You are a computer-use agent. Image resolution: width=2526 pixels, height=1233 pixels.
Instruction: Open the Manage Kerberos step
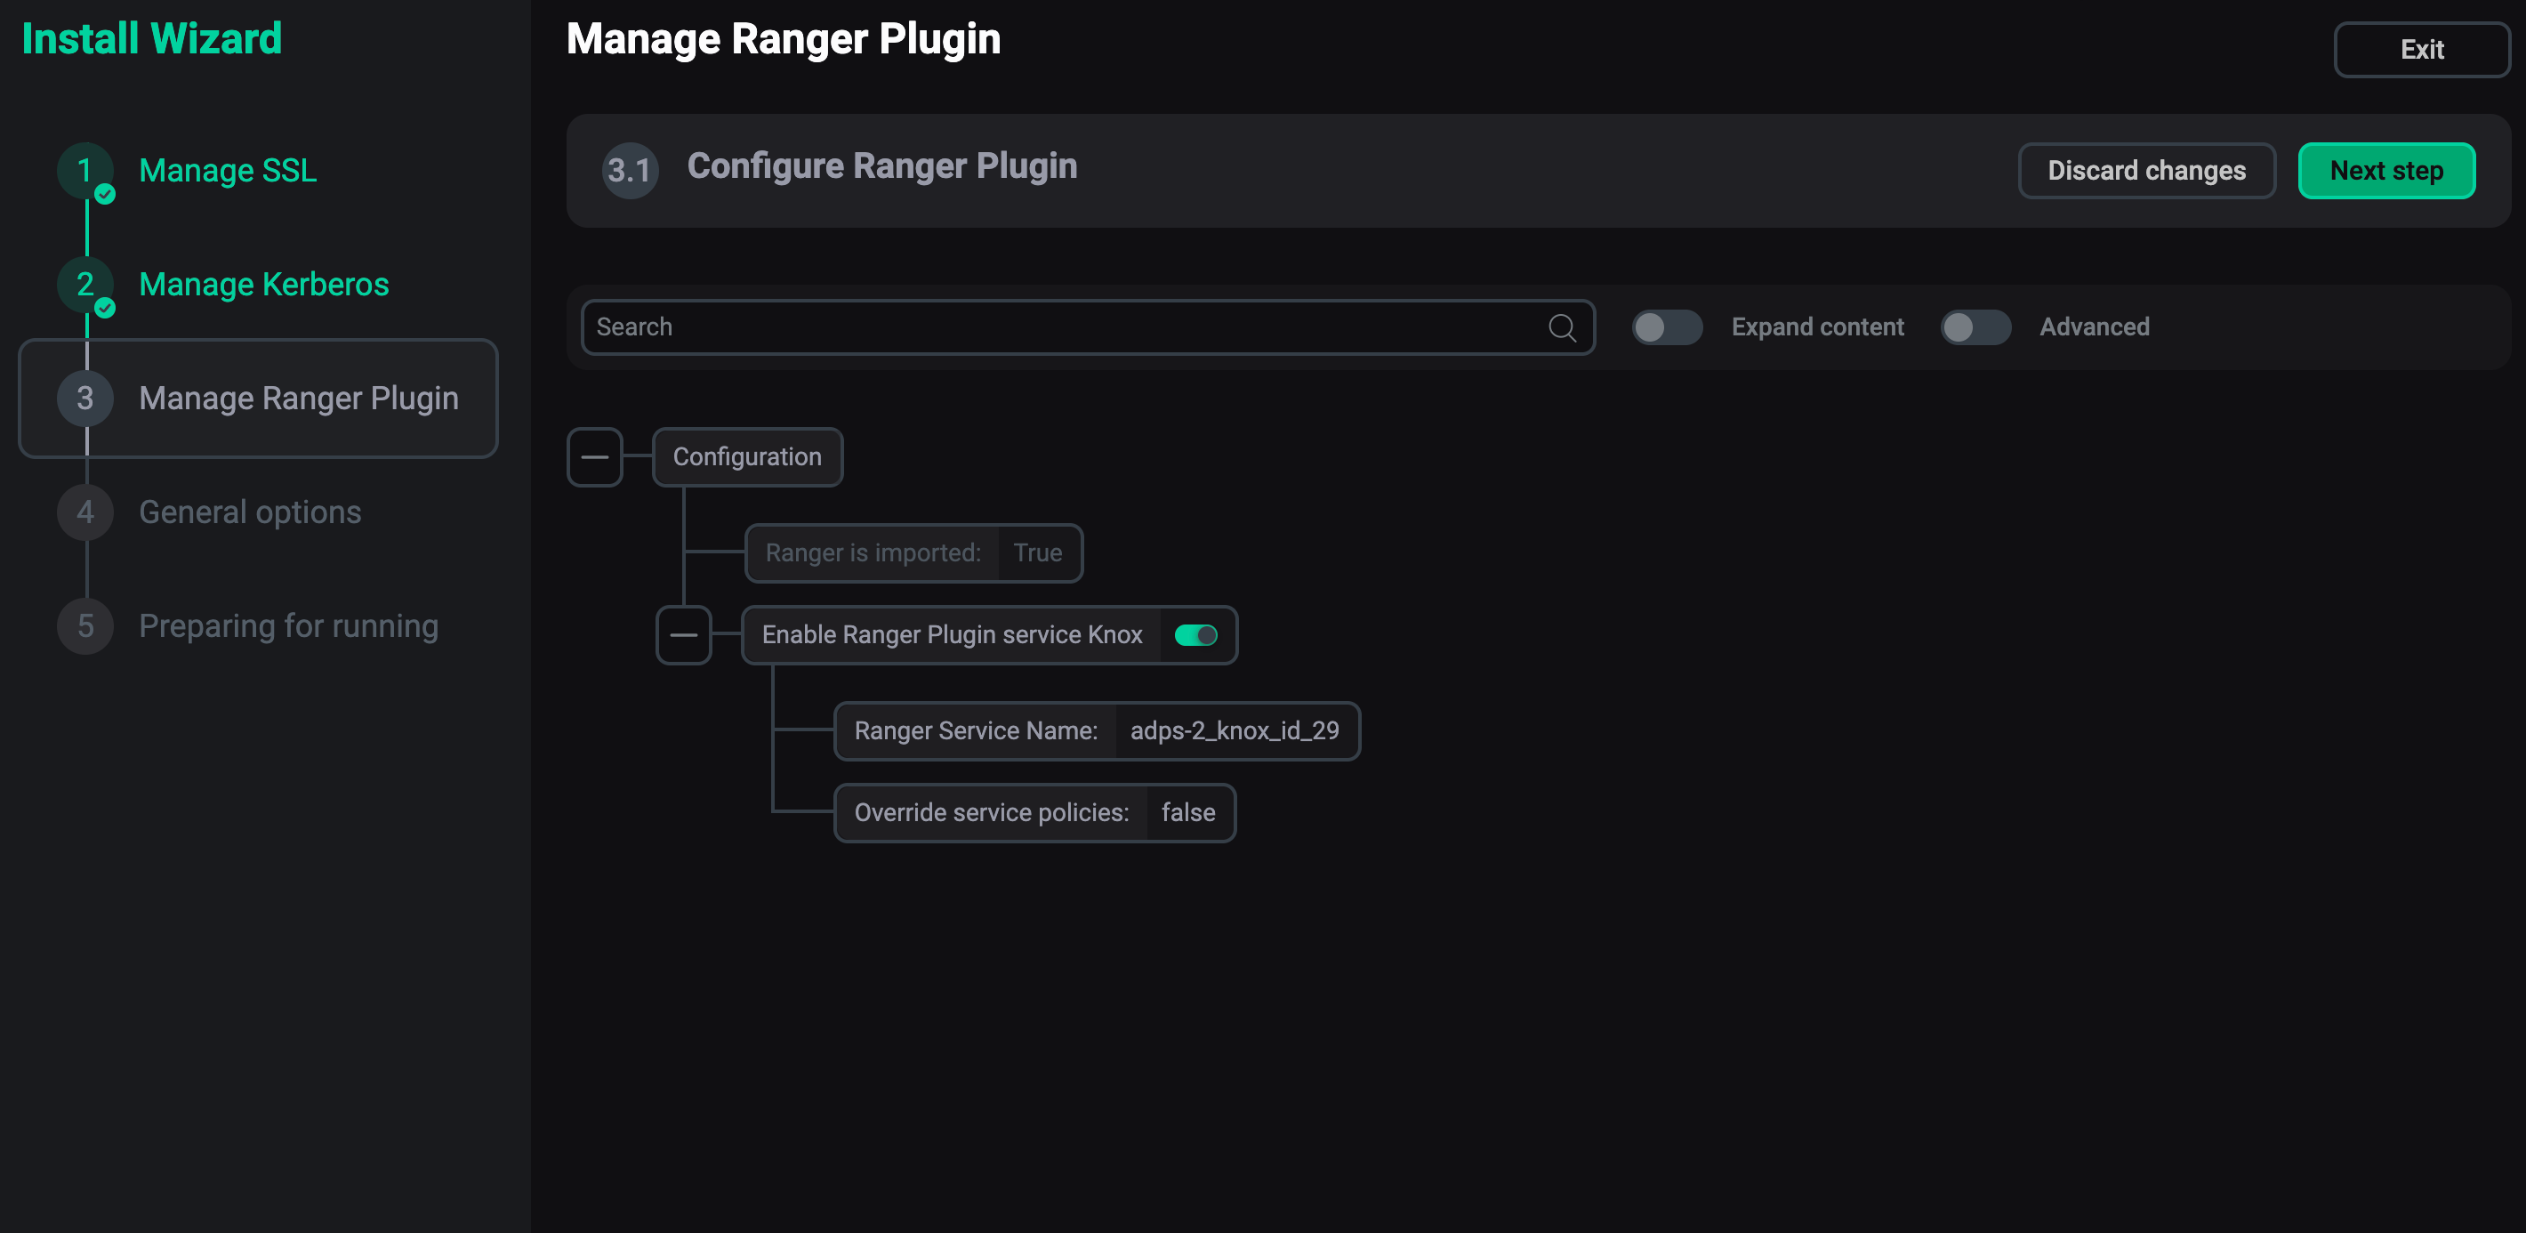(x=264, y=285)
